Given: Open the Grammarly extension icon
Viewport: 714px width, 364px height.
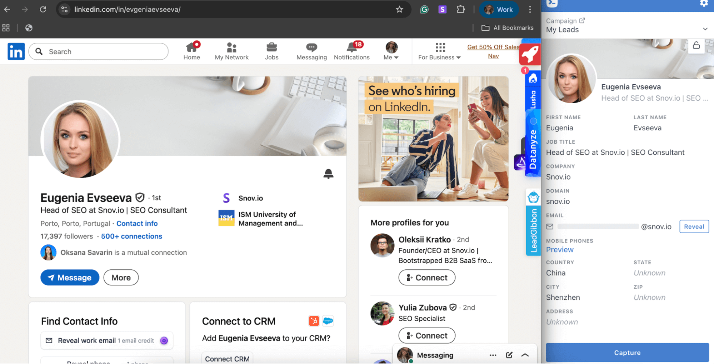Looking at the screenshot, I should 424,10.
